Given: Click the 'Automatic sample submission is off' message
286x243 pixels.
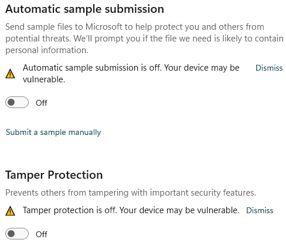Looking at the screenshot, I should 131,74.
